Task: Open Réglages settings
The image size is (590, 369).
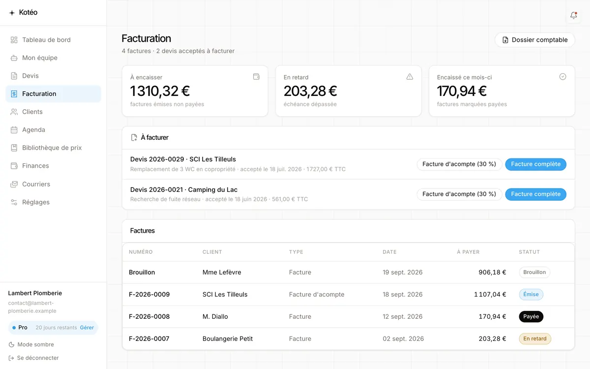Action: [x=53, y=202]
